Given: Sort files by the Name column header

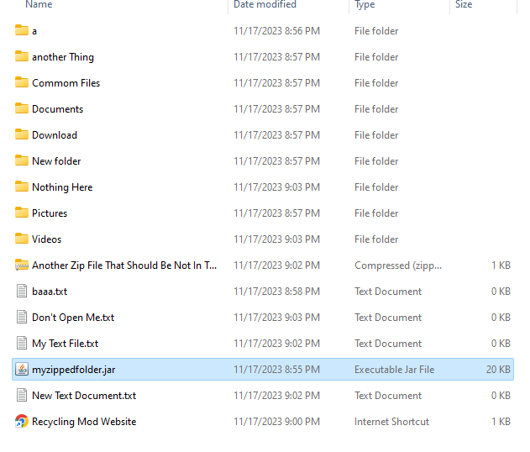Looking at the screenshot, I should [39, 5].
